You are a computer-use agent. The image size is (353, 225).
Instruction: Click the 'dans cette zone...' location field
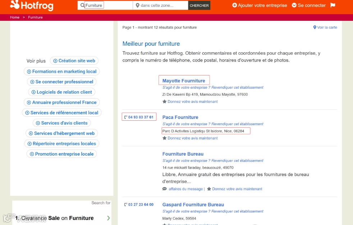(161, 5)
